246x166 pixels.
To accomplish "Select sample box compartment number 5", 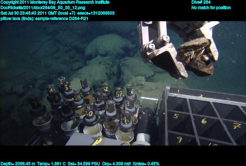I will (176, 116).
